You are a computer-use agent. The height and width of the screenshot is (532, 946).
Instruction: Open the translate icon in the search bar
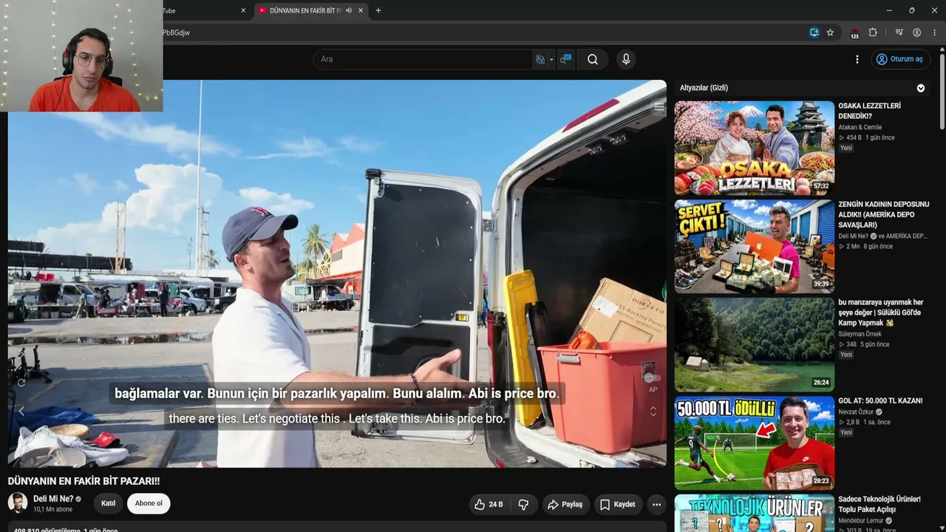click(540, 59)
